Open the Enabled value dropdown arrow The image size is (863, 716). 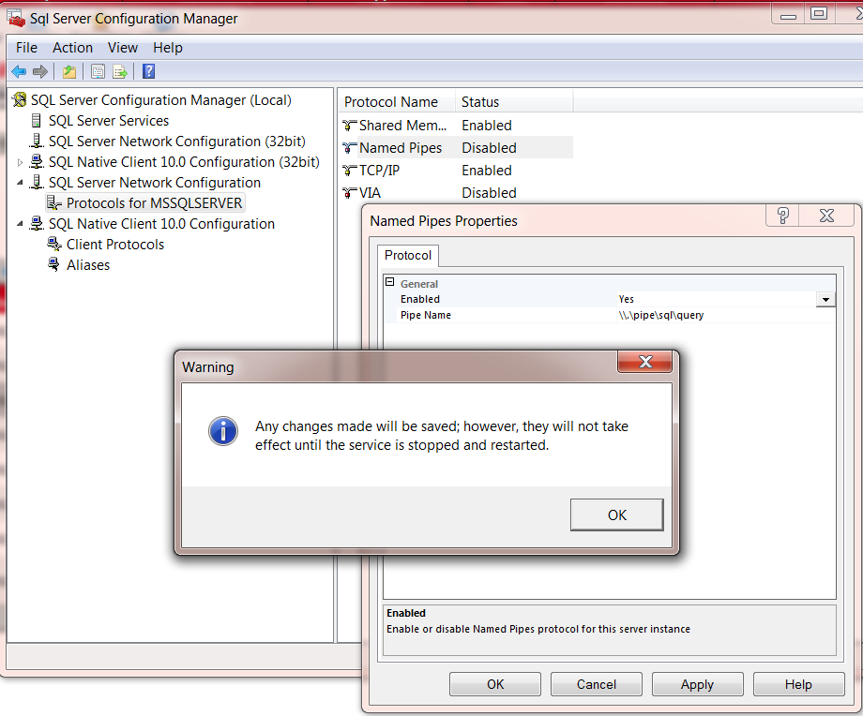click(825, 300)
